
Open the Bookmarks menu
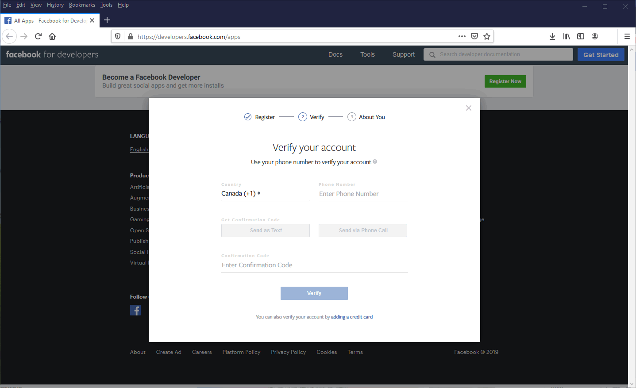(x=82, y=5)
